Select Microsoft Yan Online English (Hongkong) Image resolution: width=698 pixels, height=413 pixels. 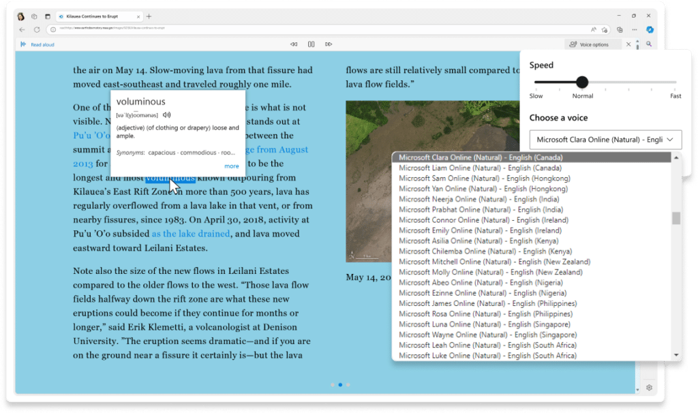532,189
